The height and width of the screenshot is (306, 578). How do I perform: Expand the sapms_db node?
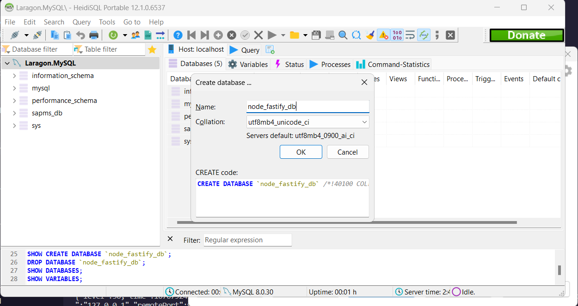pyautogui.click(x=14, y=113)
